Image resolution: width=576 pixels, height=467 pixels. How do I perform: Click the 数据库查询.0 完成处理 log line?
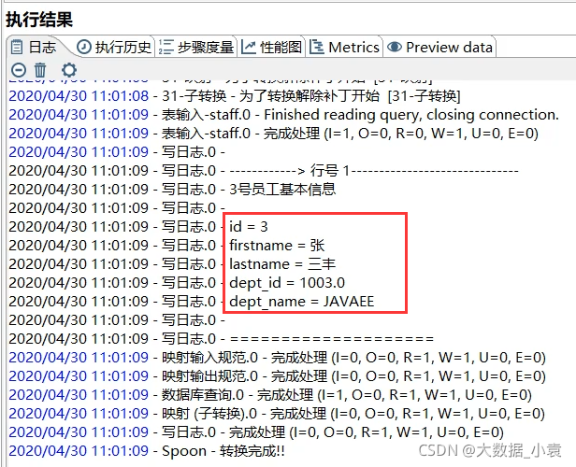[x=270, y=395]
